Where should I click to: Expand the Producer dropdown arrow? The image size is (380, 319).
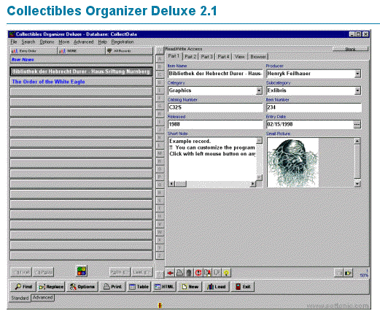click(357, 74)
